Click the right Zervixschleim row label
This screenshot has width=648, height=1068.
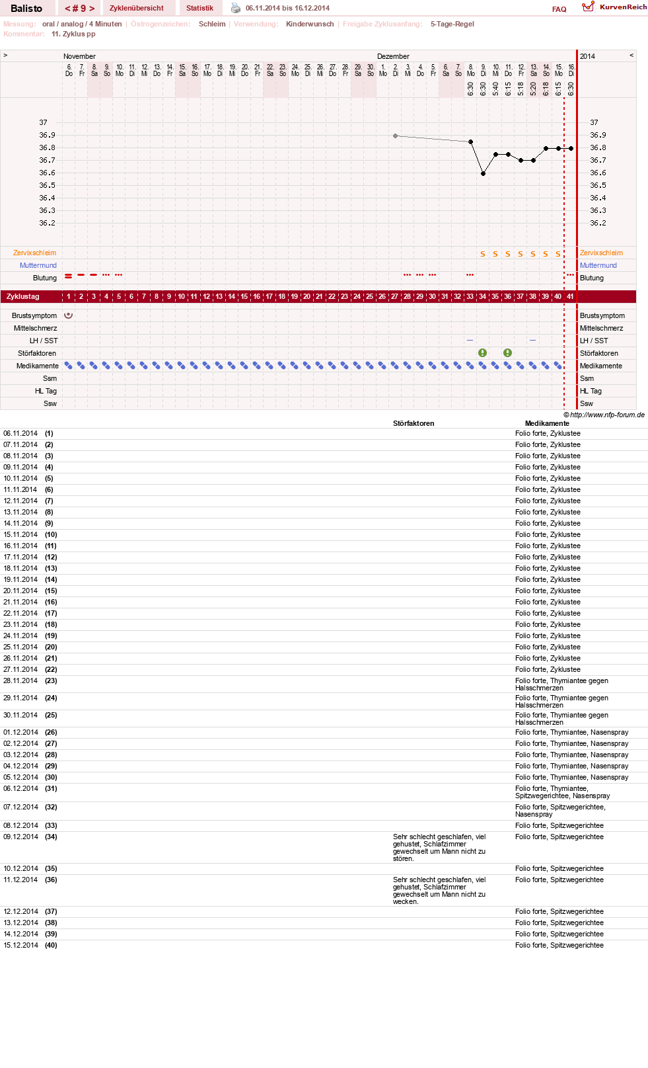(601, 253)
